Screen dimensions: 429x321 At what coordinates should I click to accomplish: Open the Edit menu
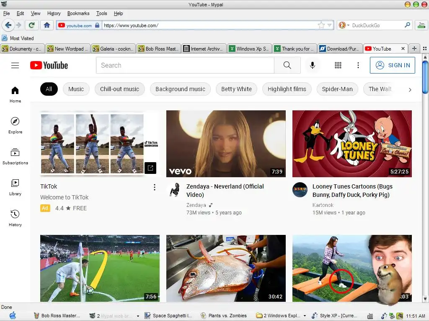pyautogui.click(x=20, y=13)
